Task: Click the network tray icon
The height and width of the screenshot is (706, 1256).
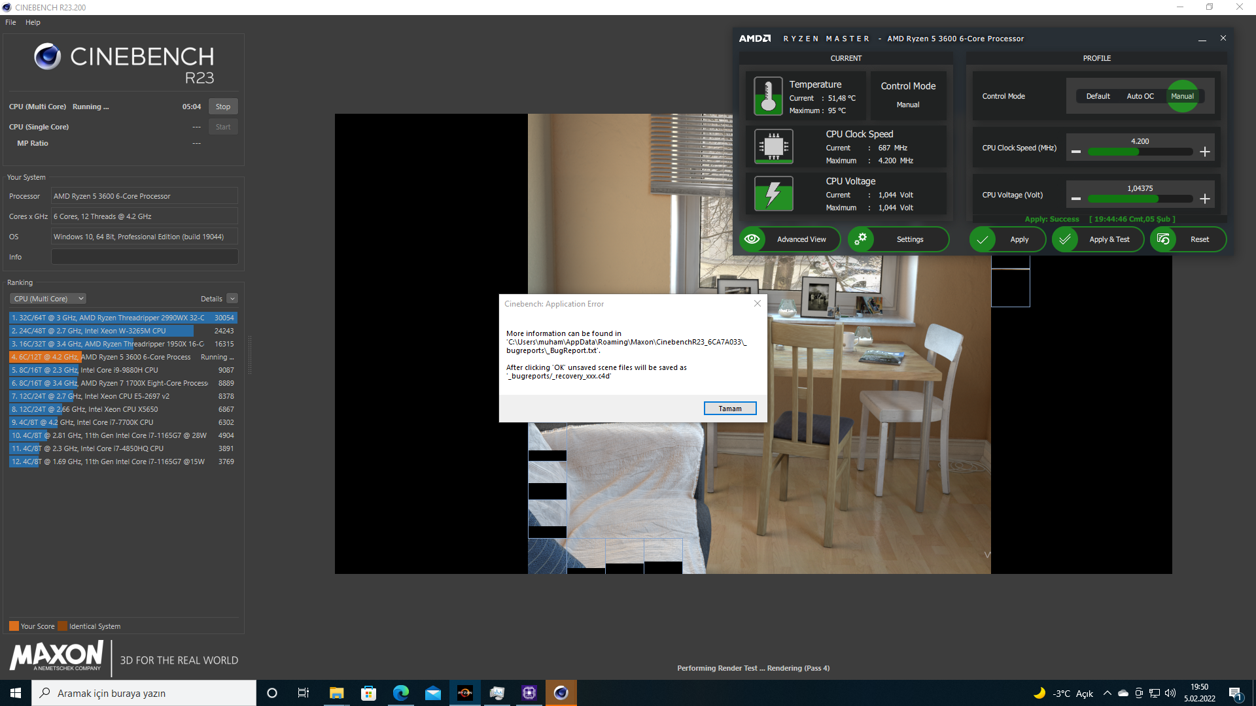Action: 1155,693
